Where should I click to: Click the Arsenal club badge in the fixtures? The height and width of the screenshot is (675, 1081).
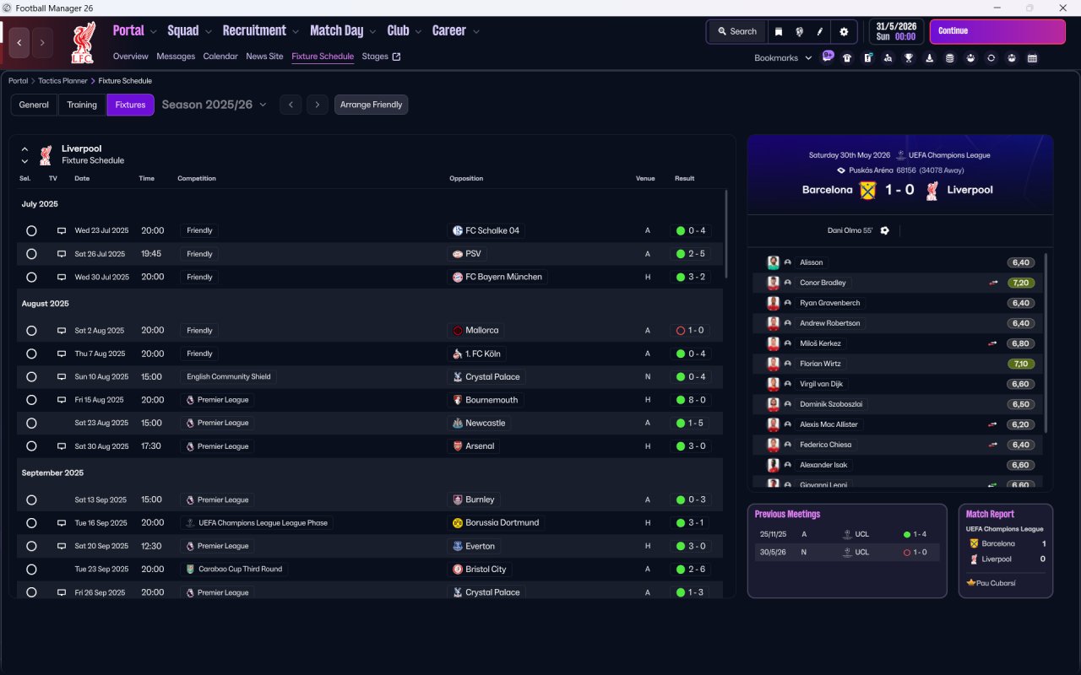point(458,446)
